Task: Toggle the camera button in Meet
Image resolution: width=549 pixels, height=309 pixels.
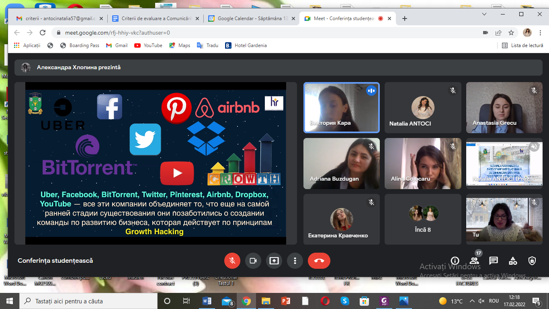Action: click(253, 261)
